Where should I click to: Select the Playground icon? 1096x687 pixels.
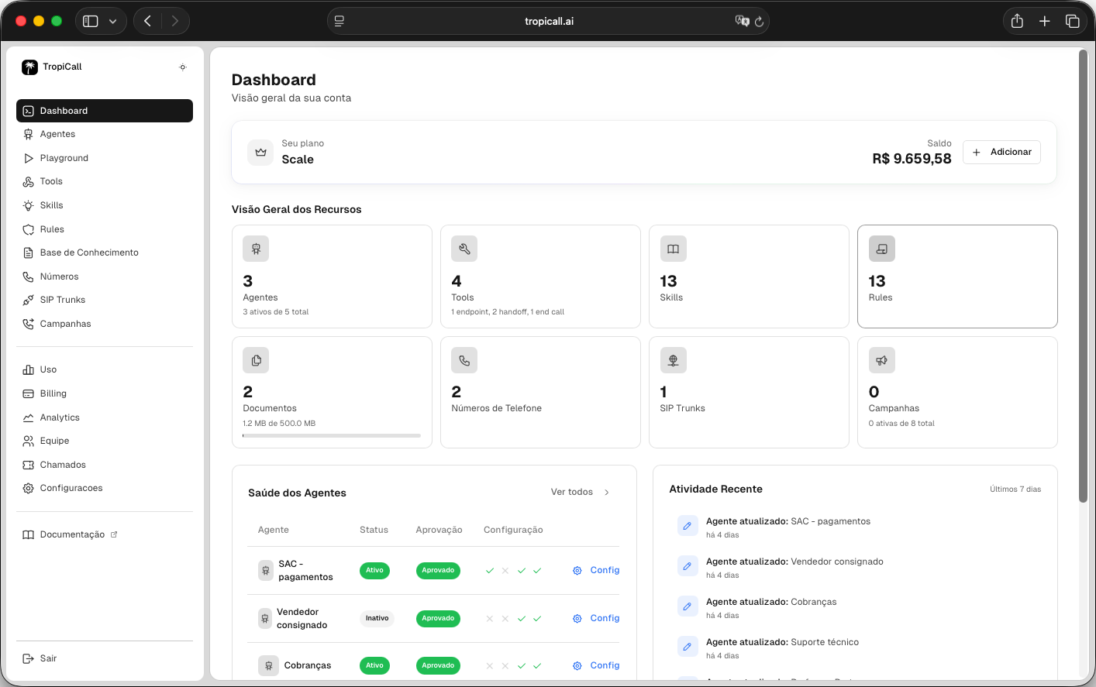27,158
